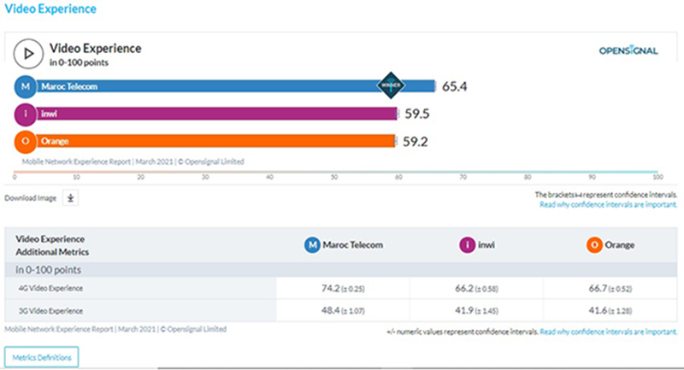684x370 pixels.
Task: Click the play icon beside Video Experience title
Action: click(x=28, y=55)
